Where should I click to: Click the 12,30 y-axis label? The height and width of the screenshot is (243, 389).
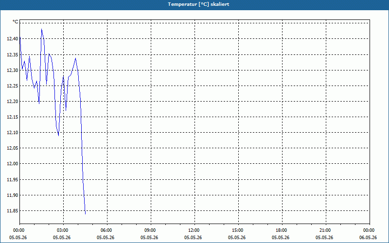[13, 70]
